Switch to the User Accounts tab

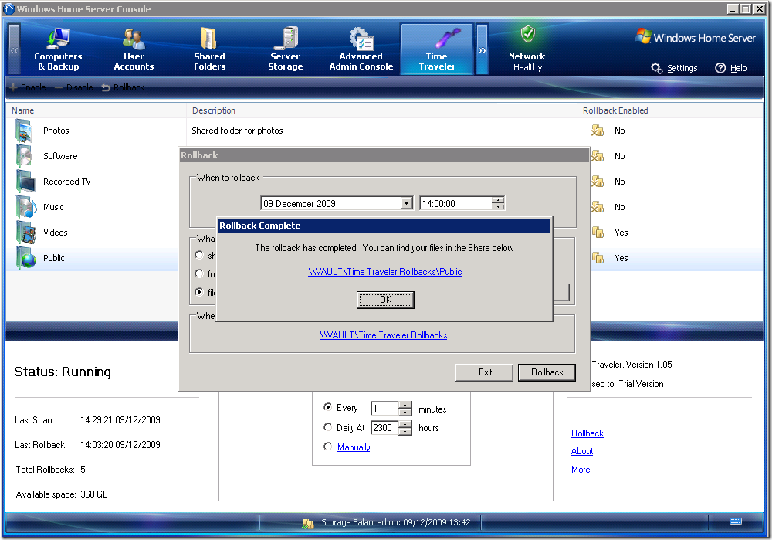(134, 49)
